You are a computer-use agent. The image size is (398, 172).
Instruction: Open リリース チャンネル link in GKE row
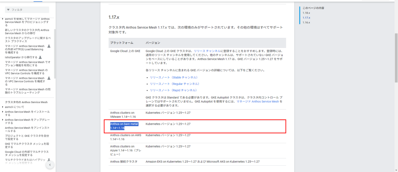(207, 51)
